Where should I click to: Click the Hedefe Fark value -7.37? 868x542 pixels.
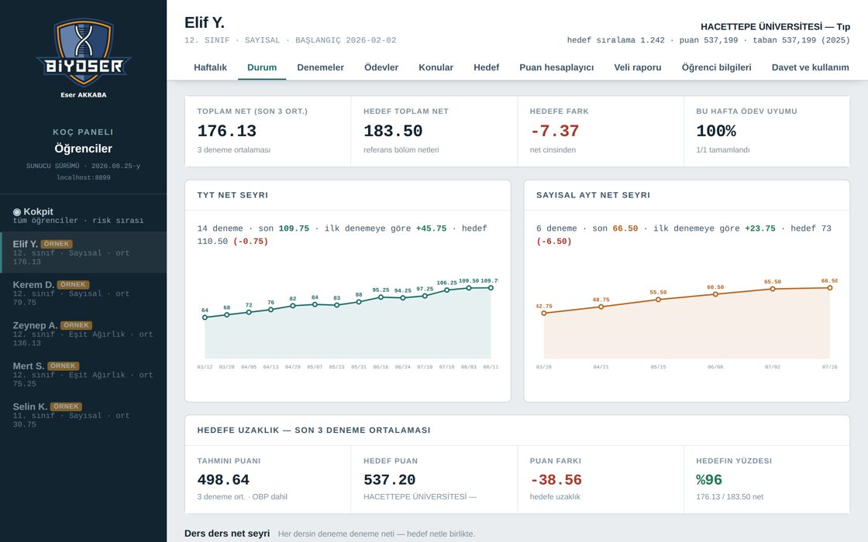[554, 131]
